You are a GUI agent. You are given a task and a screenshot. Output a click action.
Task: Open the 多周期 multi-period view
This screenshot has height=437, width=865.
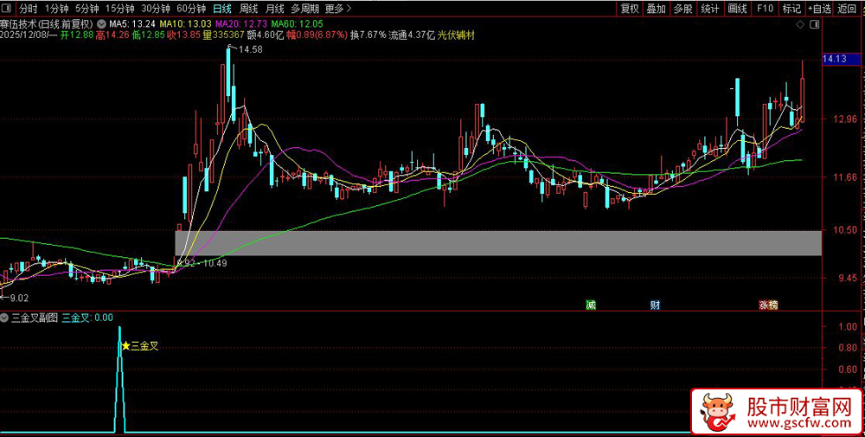click(304, 9)
